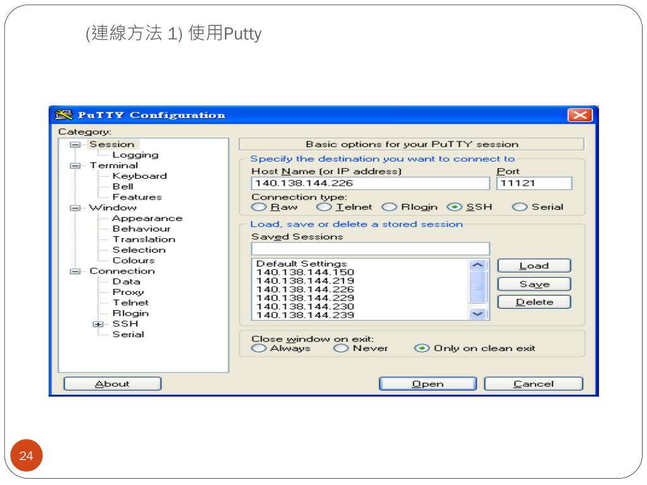Click the PuTTY icon in title bar
Viewport: 647px width, 485px height.
pos(64,115)
